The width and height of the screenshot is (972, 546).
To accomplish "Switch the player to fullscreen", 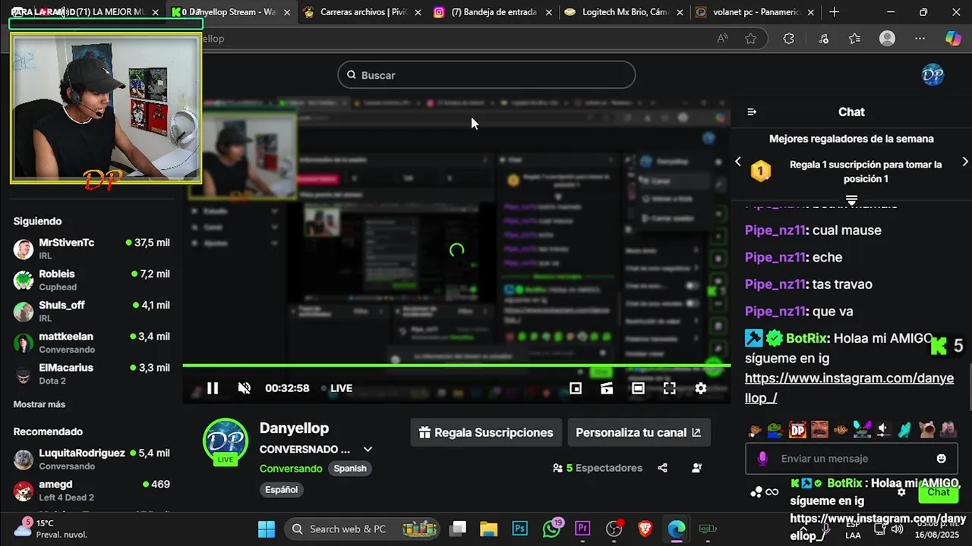I will (x=669, y=388).
